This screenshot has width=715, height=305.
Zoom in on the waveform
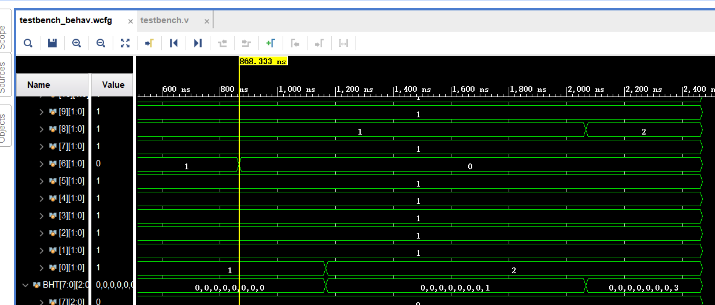[x=76, y=43]
